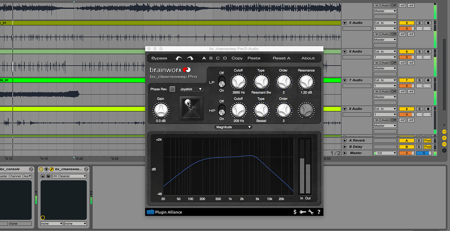Screen dimensions: 450x231
Task: Arm recording on track 5 Audio
Action: coord(428,23)
